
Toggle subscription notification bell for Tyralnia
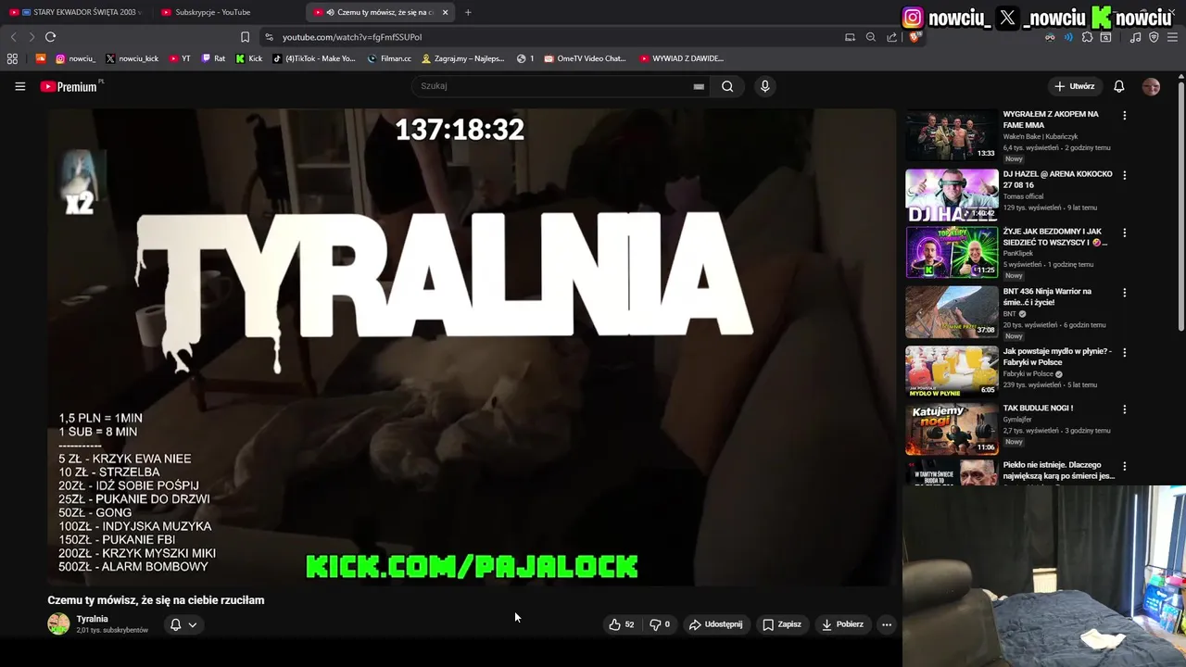[175, 624]
